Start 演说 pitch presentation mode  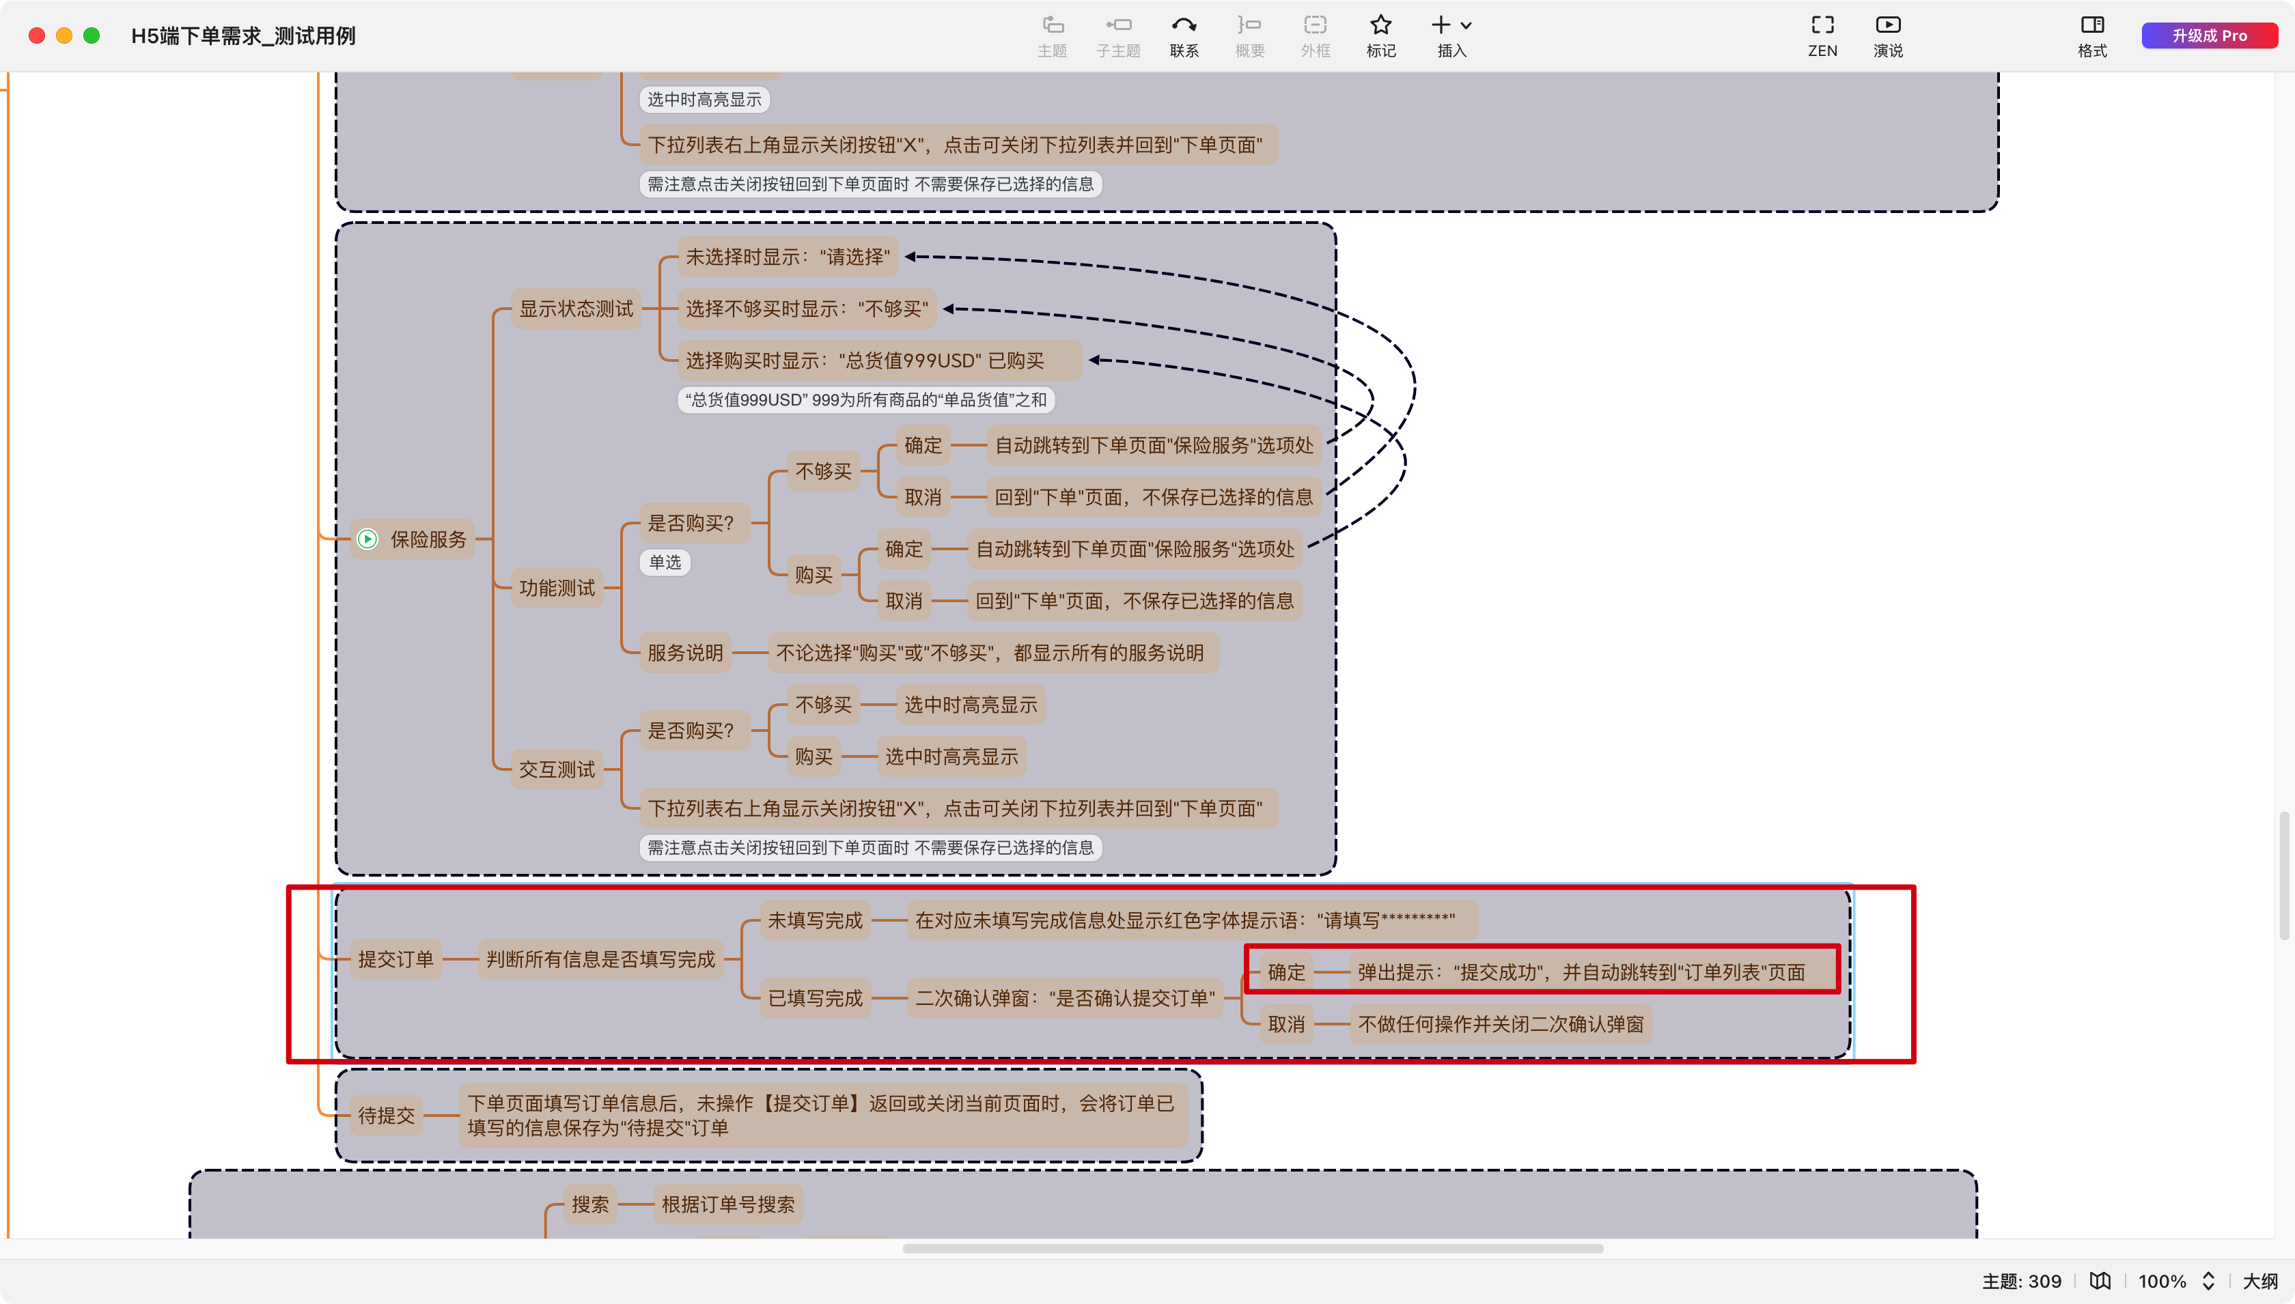[1887, 26]
